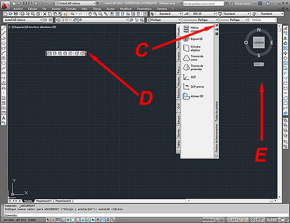Select the SCP previo tool
The image size is (290, 223).
tap(193, 87)
